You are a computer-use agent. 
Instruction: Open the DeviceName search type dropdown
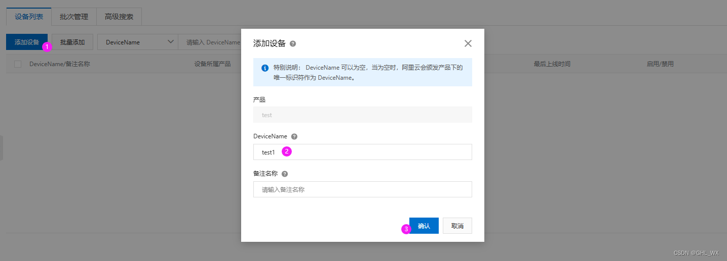click(137, 42)
